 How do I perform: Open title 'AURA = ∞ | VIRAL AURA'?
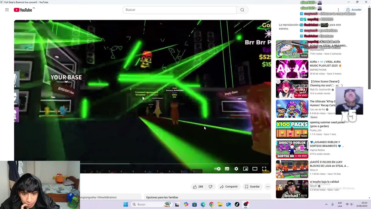tap(325, 64)
